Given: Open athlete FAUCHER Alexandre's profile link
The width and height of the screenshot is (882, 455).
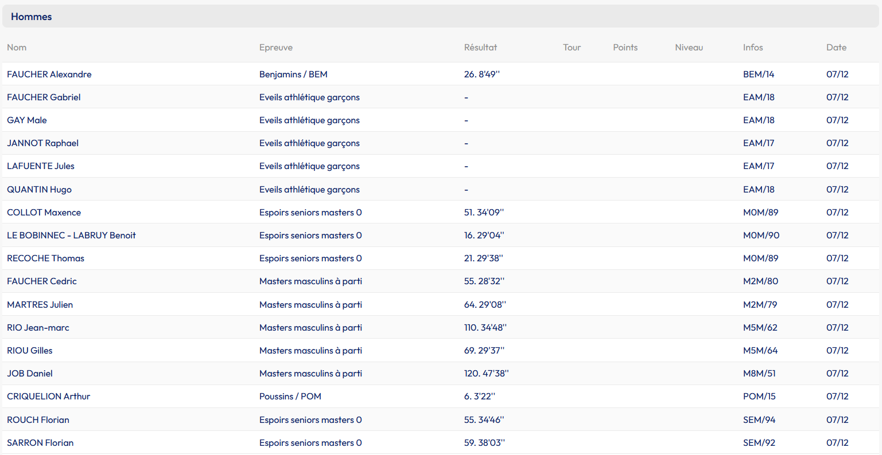Looking at the screenshot, I should pyautogui.click(x=49, y=74).
